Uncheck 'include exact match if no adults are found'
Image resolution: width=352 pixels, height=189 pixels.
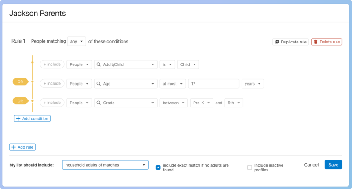click(x=158, y=167)
